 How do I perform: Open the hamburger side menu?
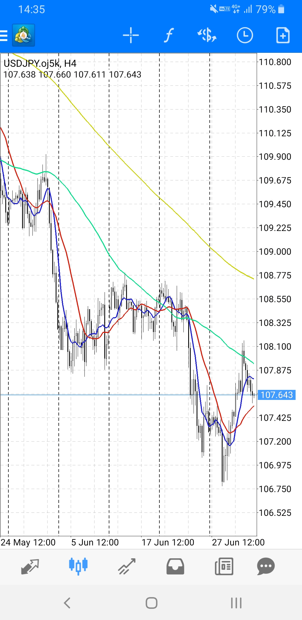click(x=4, y=35)
